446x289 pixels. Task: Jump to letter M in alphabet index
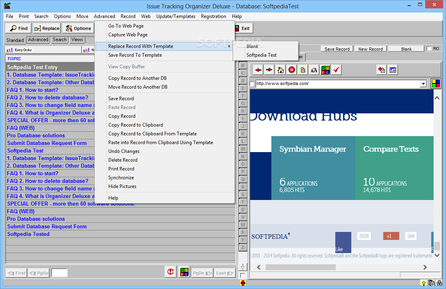point(243,149)
